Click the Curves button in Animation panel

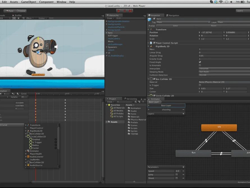click(x=24, y=94)
